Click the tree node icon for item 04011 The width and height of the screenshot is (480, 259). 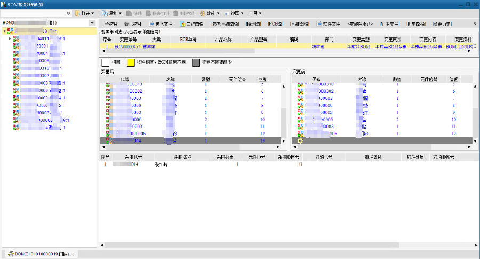click(16, 38)
